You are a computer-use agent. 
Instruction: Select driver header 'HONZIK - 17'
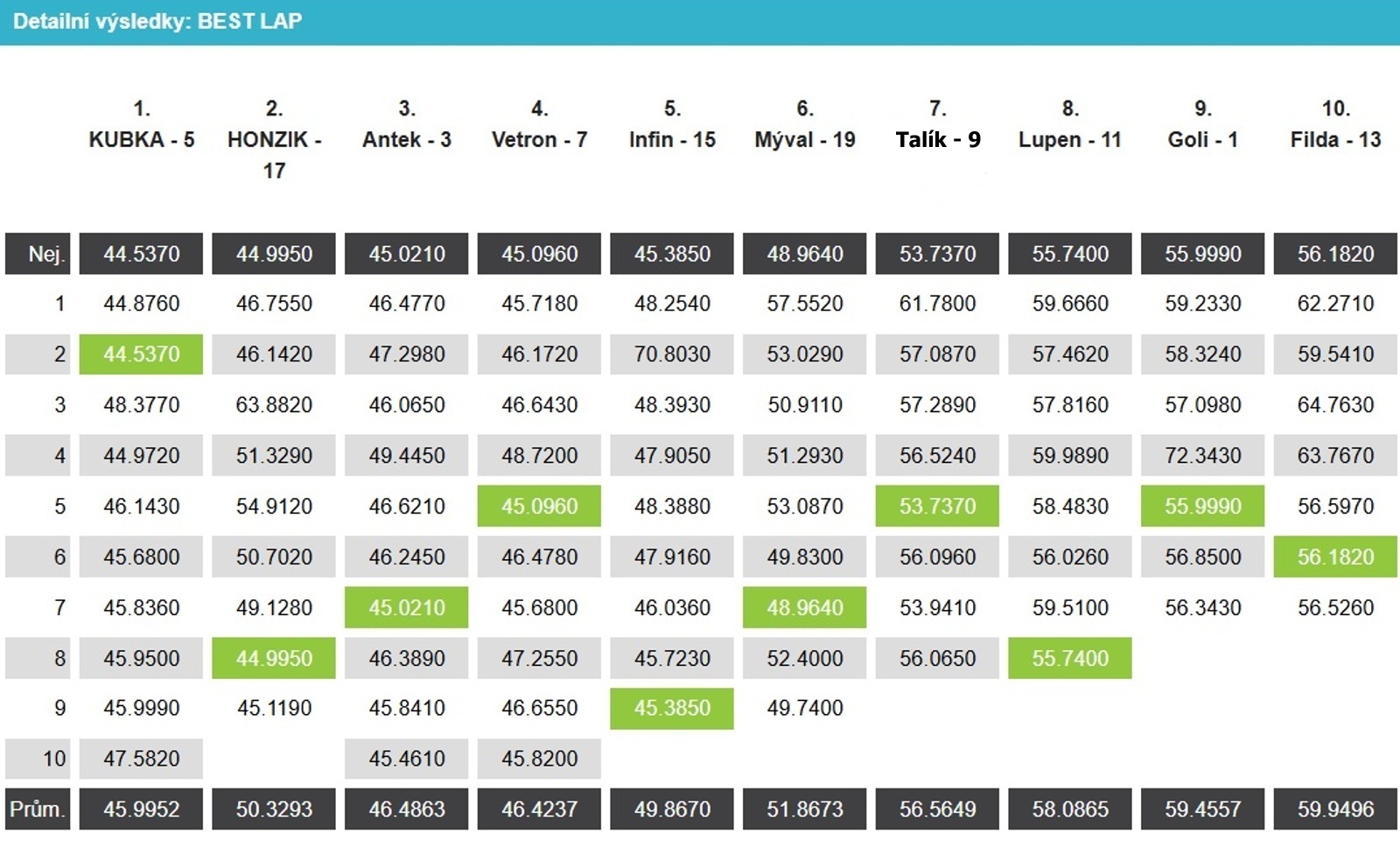(x=274, y=154)
